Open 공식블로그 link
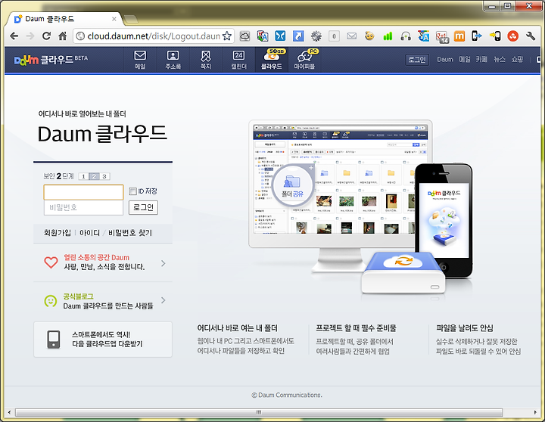 [x=78, y=296]
